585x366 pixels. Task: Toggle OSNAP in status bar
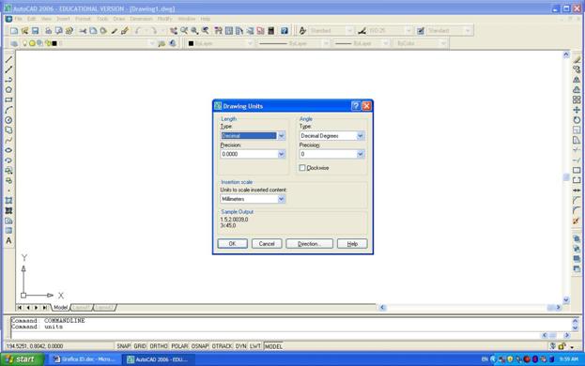pos(200,346)
